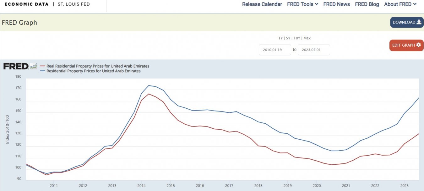Select the 1Y date range
This screenshot has height=191, width=424.
tap(280, 38)
